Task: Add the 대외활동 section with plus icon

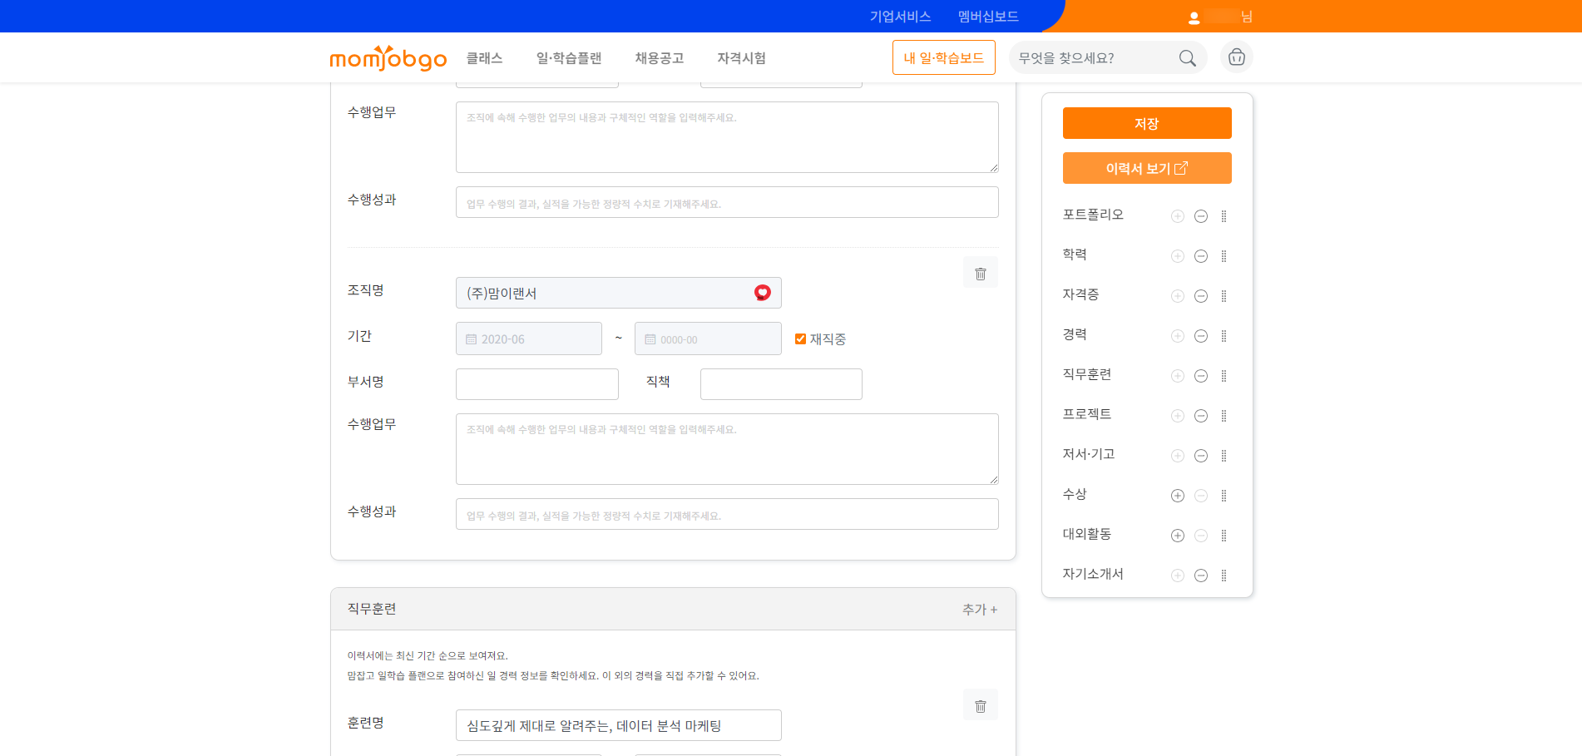Action: pyautogui.click(x=1177, y=536)
